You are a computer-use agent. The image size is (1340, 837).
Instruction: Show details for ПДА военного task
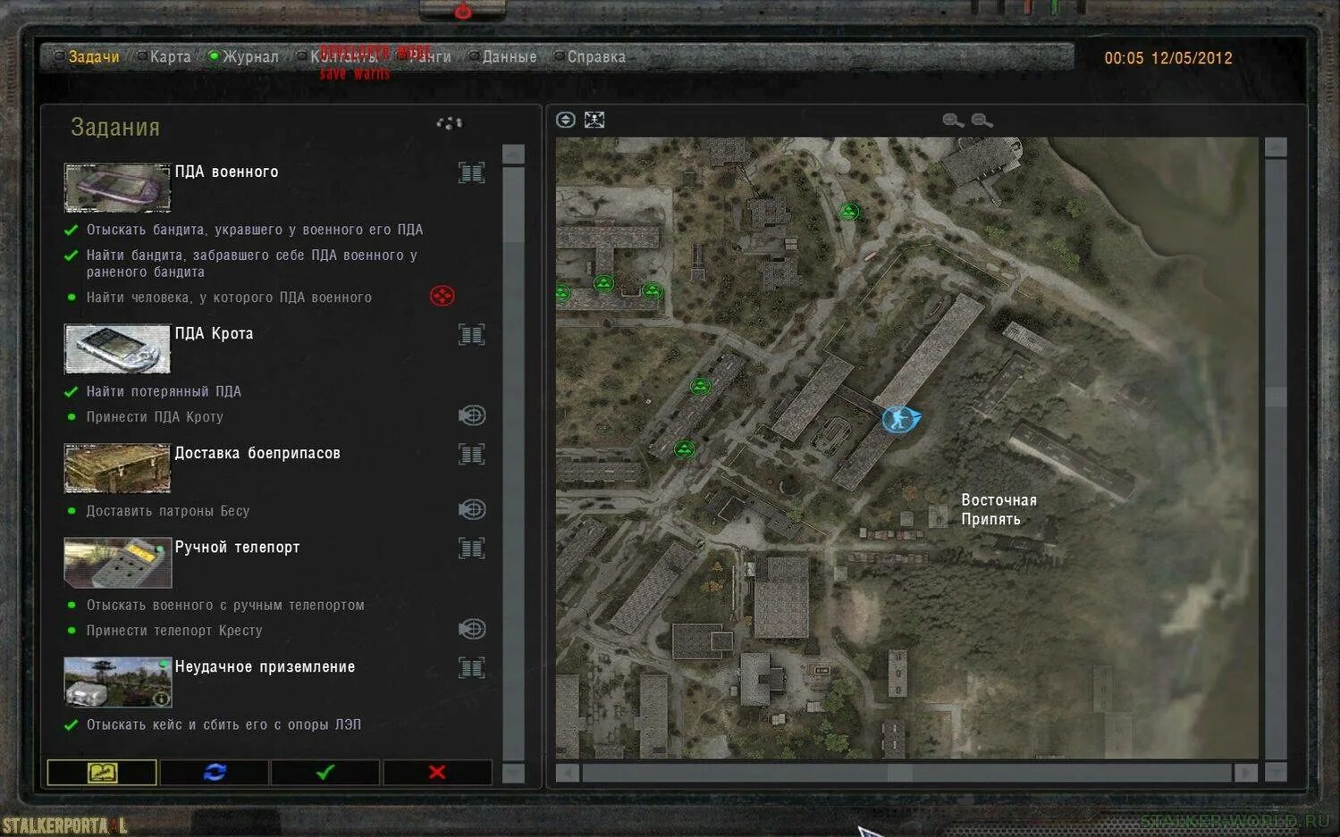(x=472, y=172)
